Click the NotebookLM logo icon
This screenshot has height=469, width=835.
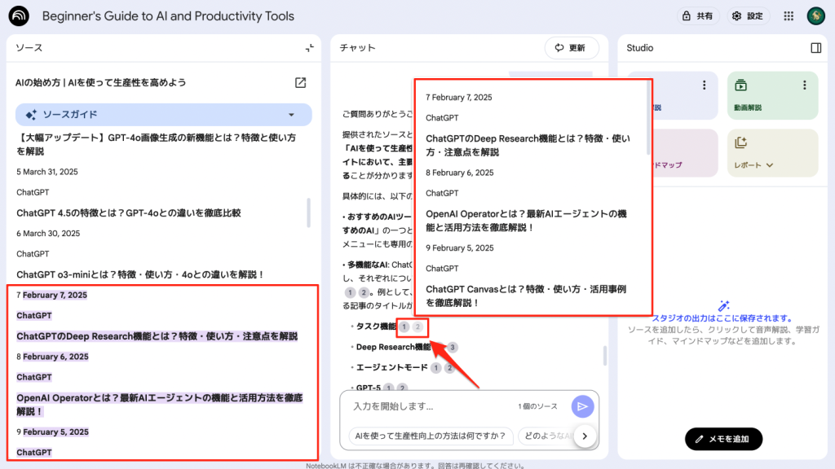[x=18, y=16]
